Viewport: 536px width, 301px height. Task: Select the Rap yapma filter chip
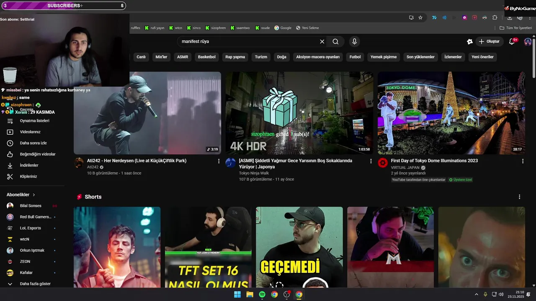[235, 57]
